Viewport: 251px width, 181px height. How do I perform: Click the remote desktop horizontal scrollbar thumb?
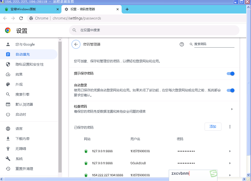tap(90, 179)
